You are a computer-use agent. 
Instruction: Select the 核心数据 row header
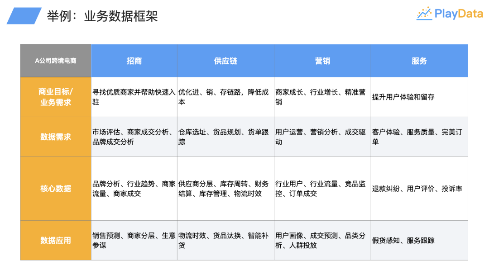(56, 189)
